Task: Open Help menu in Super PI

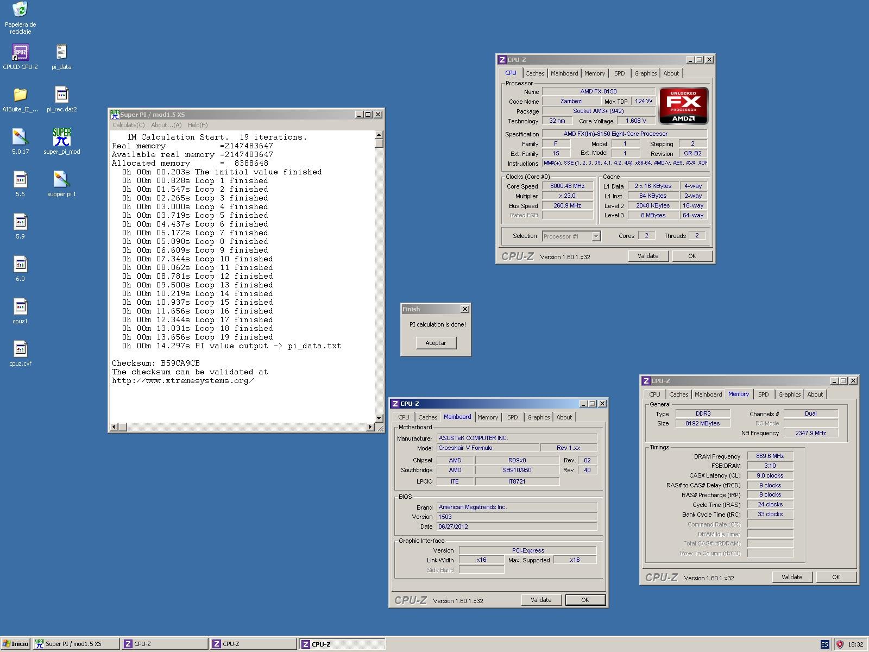Action: coord(198,125)
